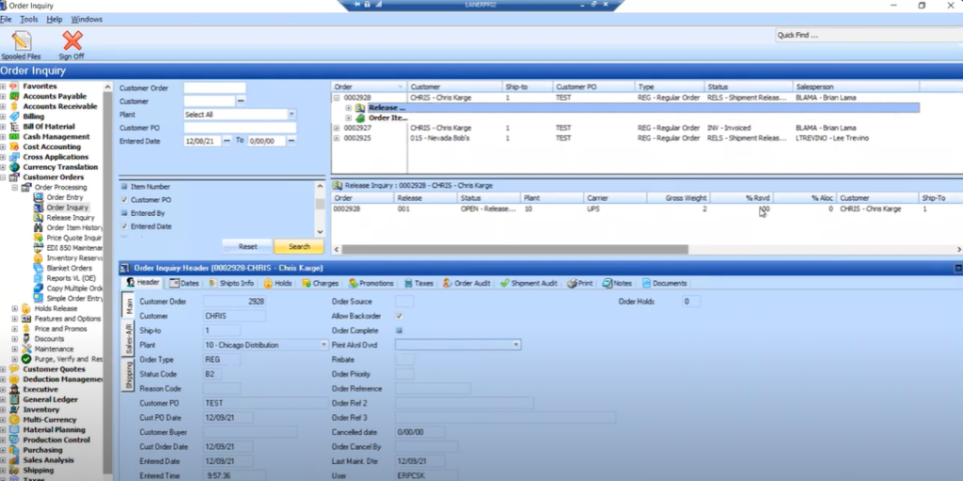Select the Accounts Payable module icon

tap(14, 97)
